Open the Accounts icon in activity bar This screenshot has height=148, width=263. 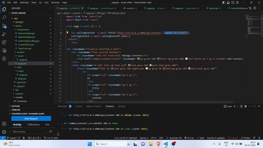click(x=4, y=124)
